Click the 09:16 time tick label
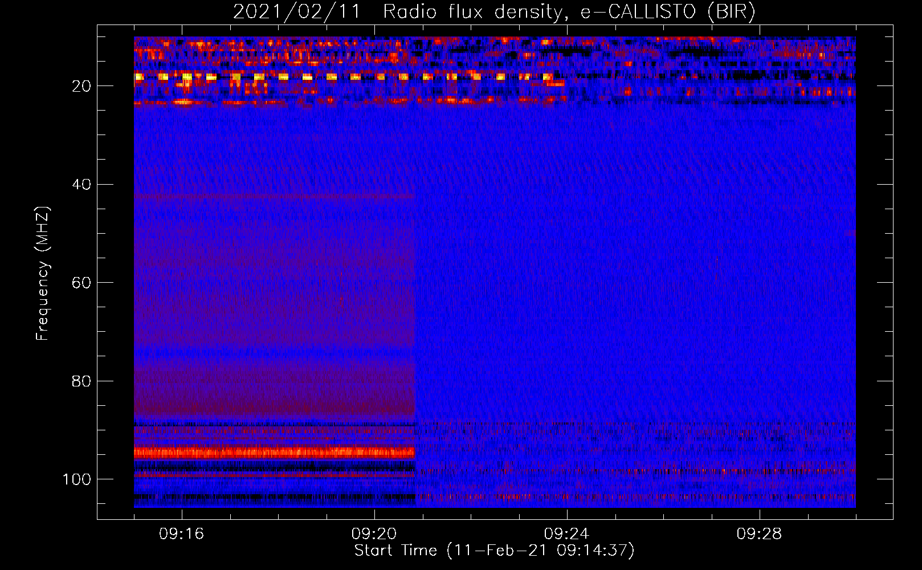 [182, 534]
